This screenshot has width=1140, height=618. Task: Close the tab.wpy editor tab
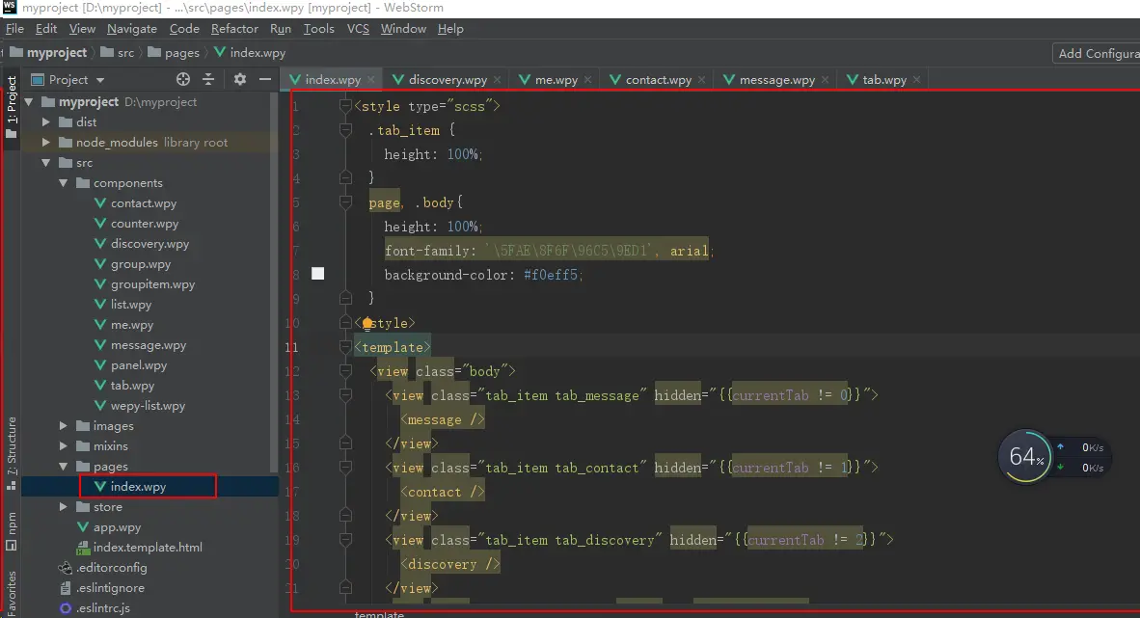[917, 79]
